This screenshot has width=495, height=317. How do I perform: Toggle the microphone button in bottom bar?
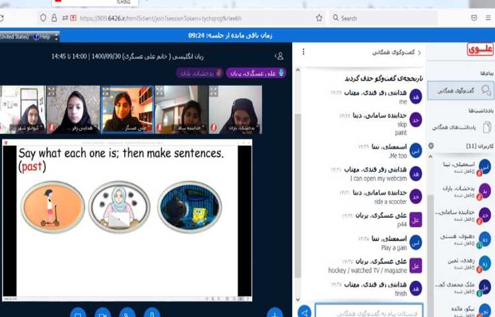pyautogui.click(x=152, y=313)
